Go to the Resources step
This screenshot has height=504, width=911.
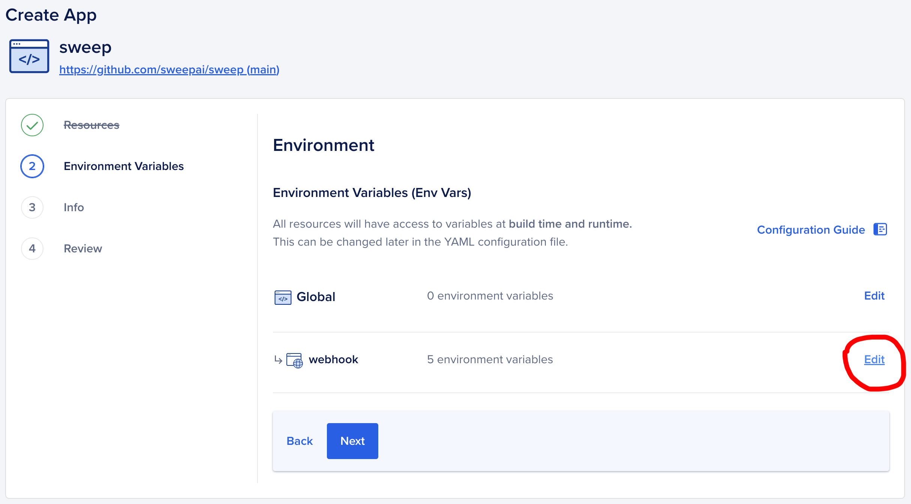91,125
